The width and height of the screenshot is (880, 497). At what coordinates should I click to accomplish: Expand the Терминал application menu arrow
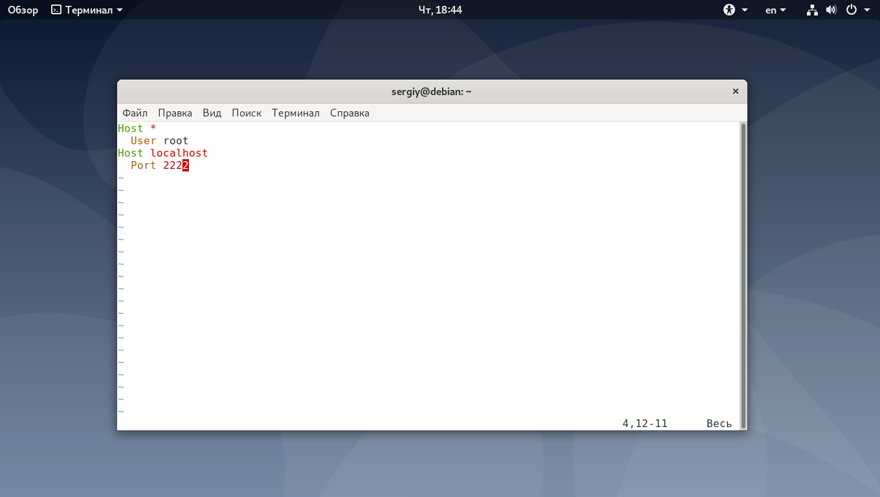(120, 10)
